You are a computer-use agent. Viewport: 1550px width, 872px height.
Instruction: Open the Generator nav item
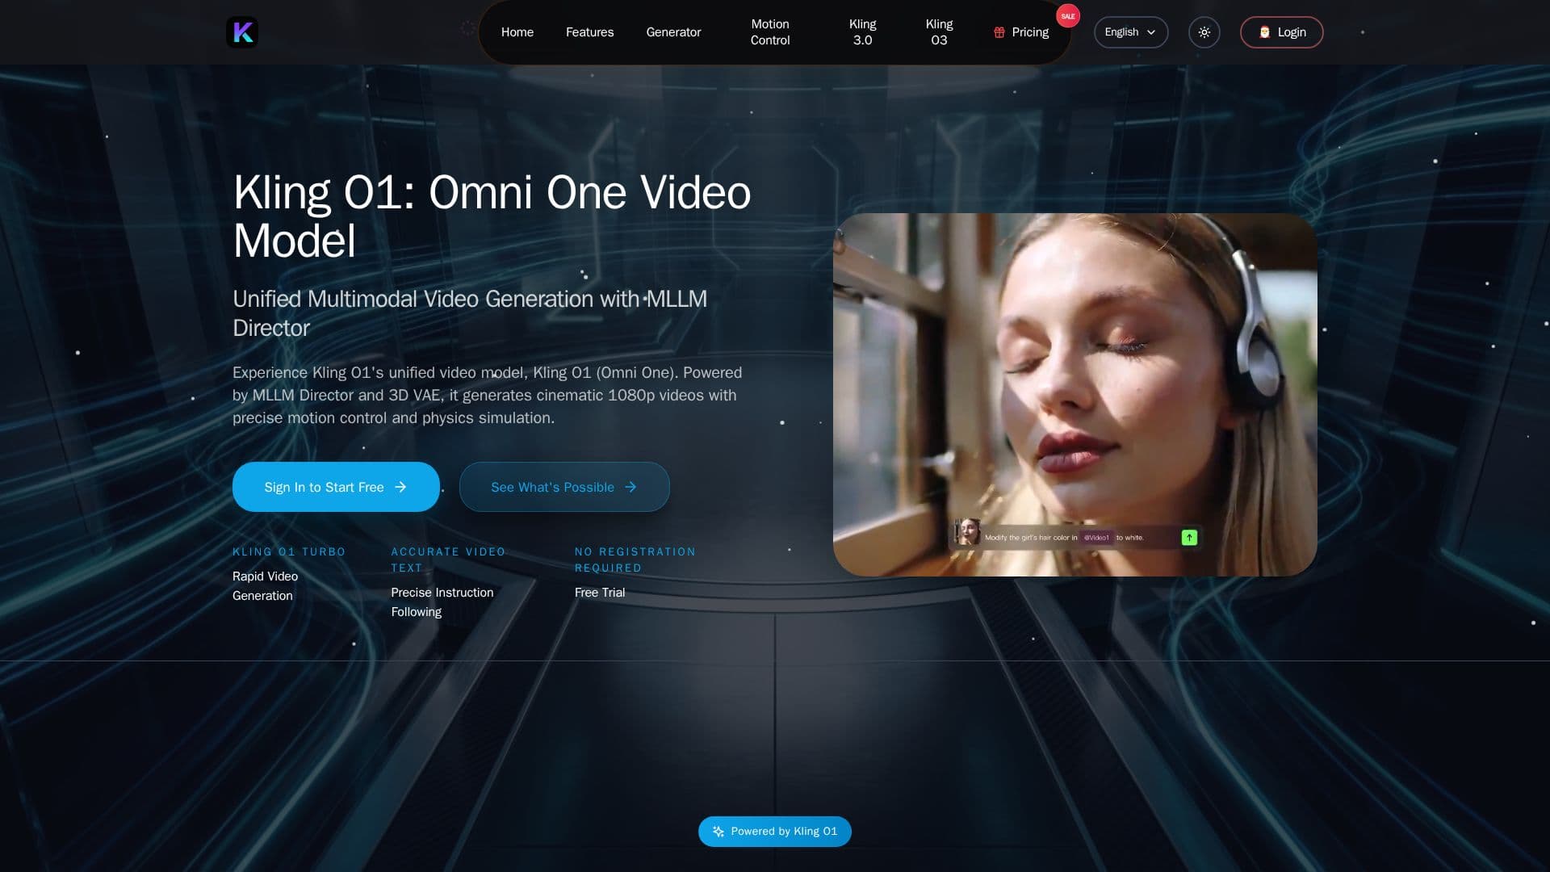pos(673,32)
